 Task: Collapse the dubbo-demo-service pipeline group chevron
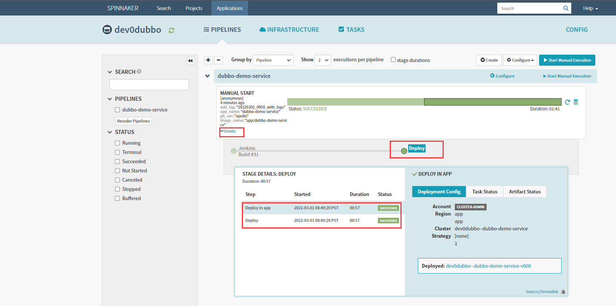(207, 76)
